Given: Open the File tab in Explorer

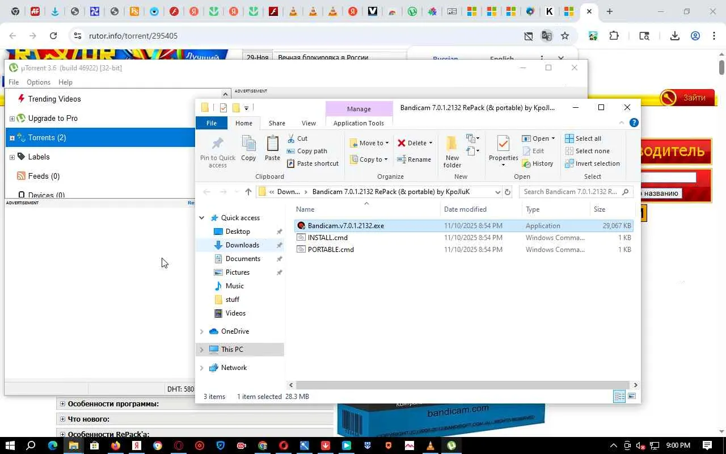Looking at the screenshot, I should click(x=212, y=123).
